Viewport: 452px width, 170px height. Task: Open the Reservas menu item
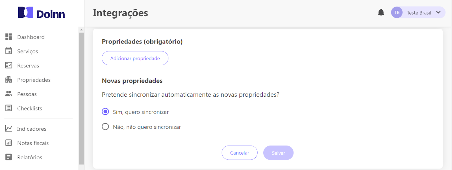point(28,65)
